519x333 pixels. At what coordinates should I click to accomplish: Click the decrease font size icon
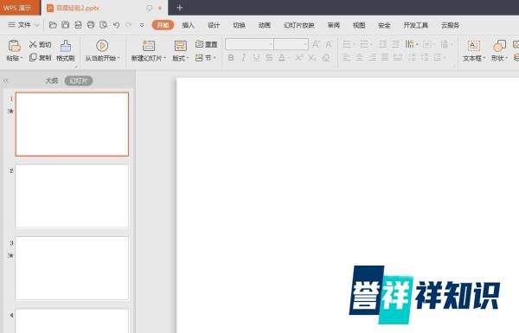[x=329, y=44]
